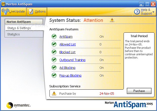Click the Options checklist icon

point(31,12)
